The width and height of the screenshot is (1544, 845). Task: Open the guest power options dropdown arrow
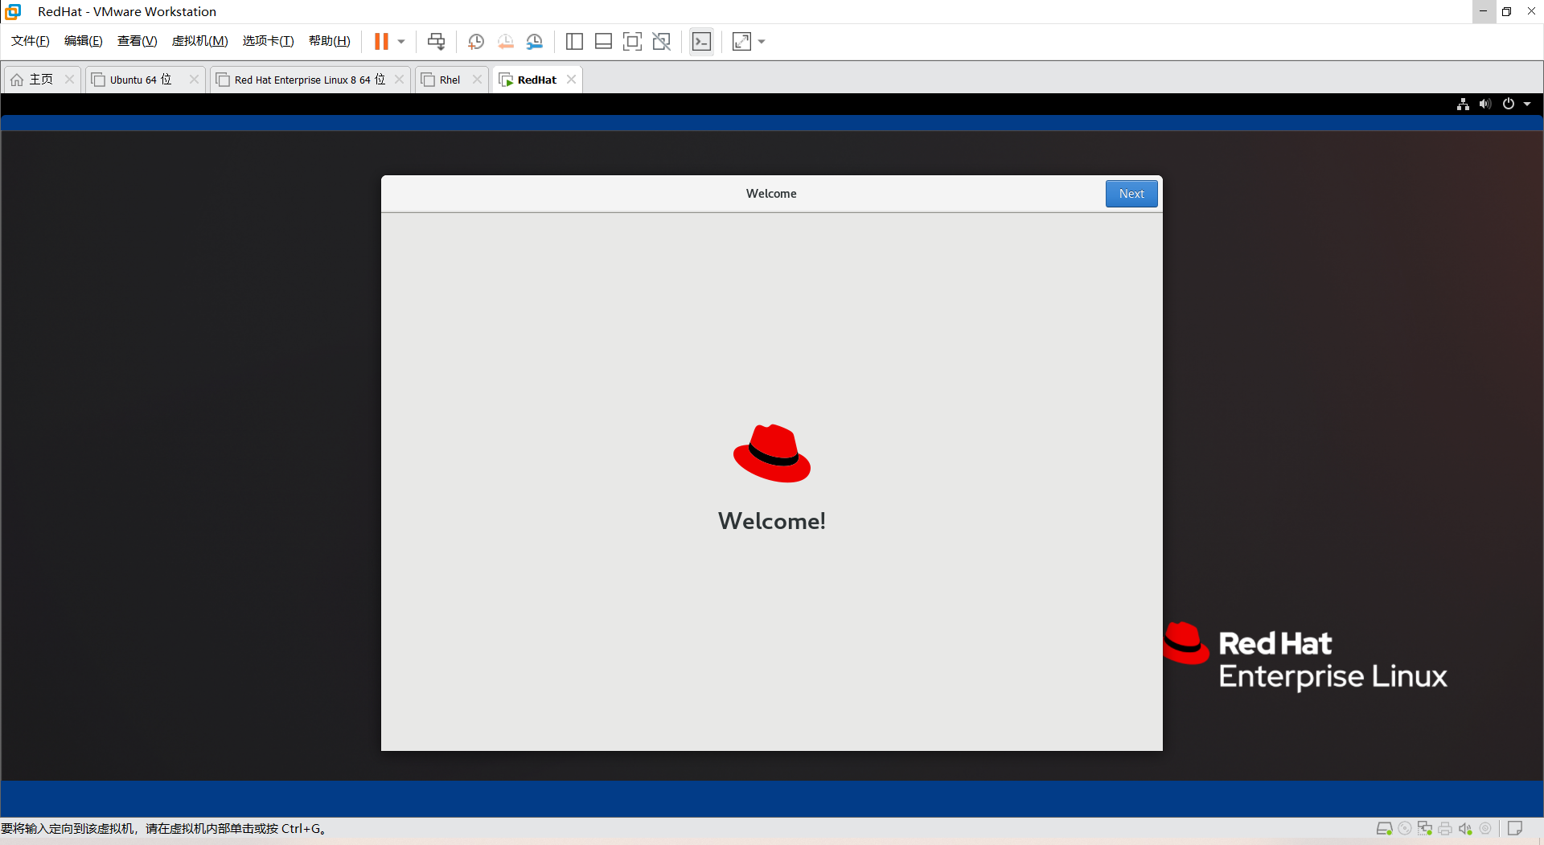coord(1527,104)
